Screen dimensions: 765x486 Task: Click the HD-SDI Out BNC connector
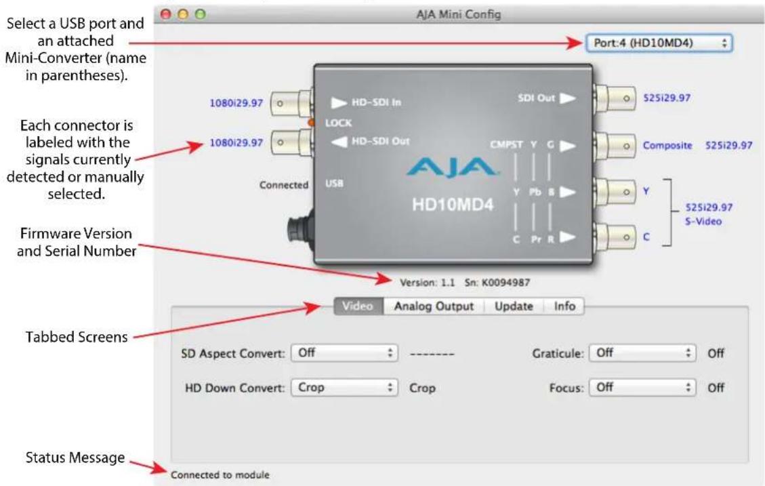pos(292,142)
